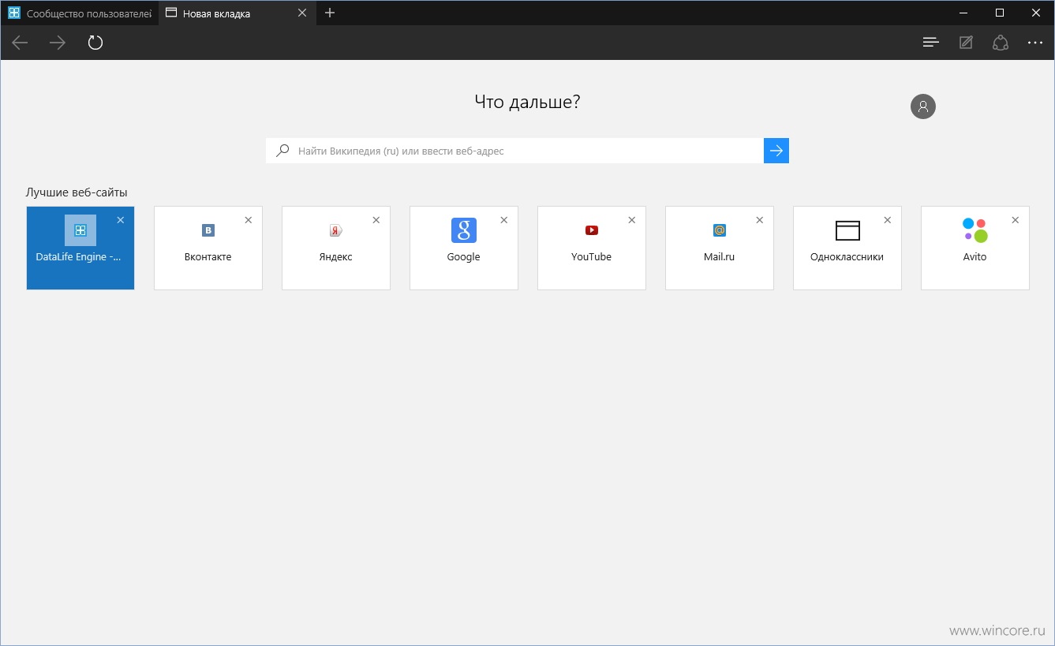Maximize the browser window

[x=1000, y=13]
